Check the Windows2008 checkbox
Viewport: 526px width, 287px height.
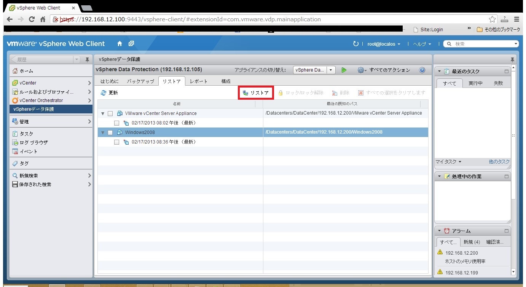click(x=110, y=132)
